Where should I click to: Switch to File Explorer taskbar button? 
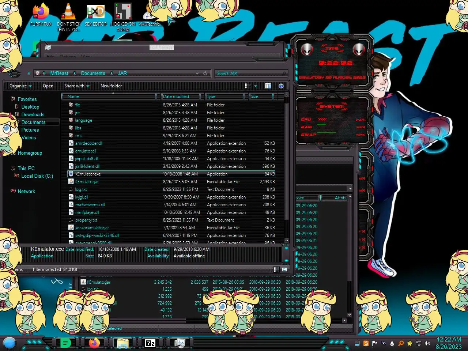click(x=122, y=343)
